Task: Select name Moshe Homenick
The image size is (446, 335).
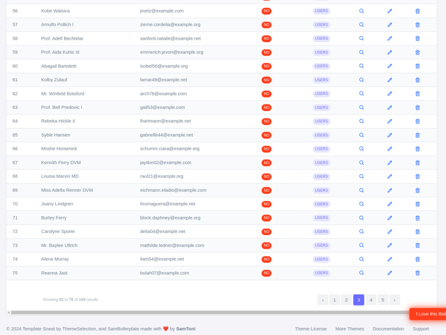Action: point(59,149)
